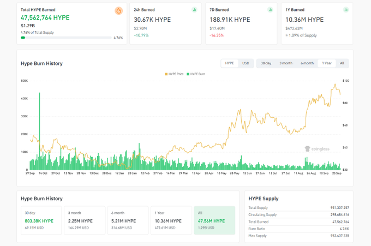Choose the 30 day burn history card
The width and height of the screenshot is (371, 246).
(x=41, y=220)
